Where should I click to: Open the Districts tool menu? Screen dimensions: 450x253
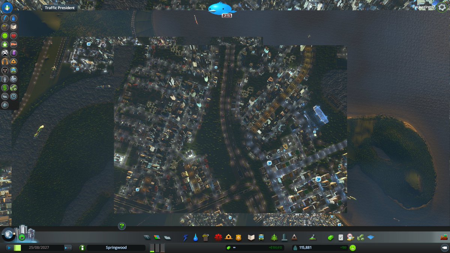point(167,237)
